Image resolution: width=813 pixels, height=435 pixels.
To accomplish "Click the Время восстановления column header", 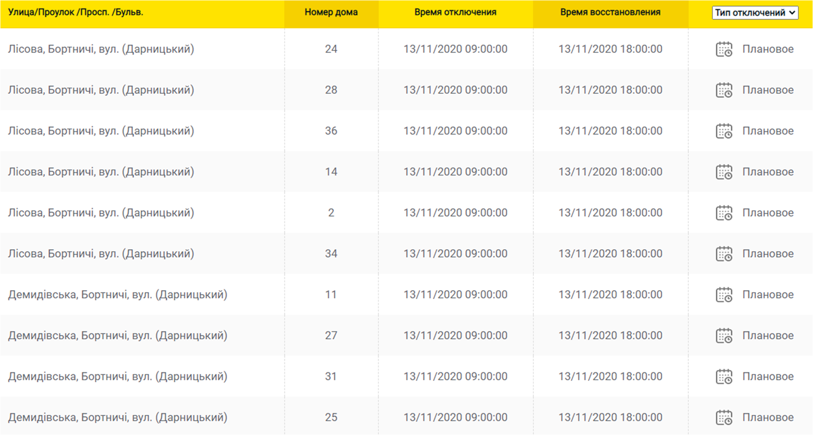I will [610, 12].
